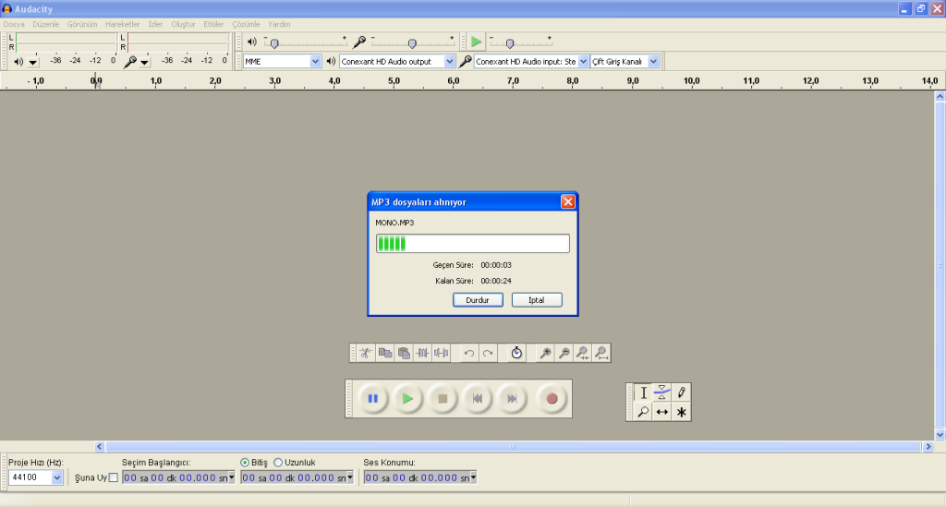Image resolution: width=946 pixels, height=507 pixels.
Task: Open the output meter dropdown arrow
Action: 33,62
